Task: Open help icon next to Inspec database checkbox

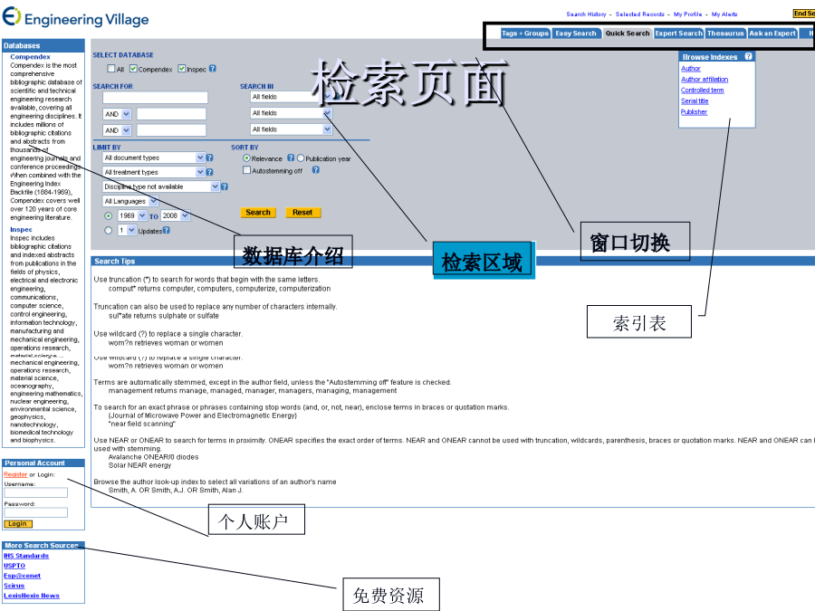Action: click(213, 69)
